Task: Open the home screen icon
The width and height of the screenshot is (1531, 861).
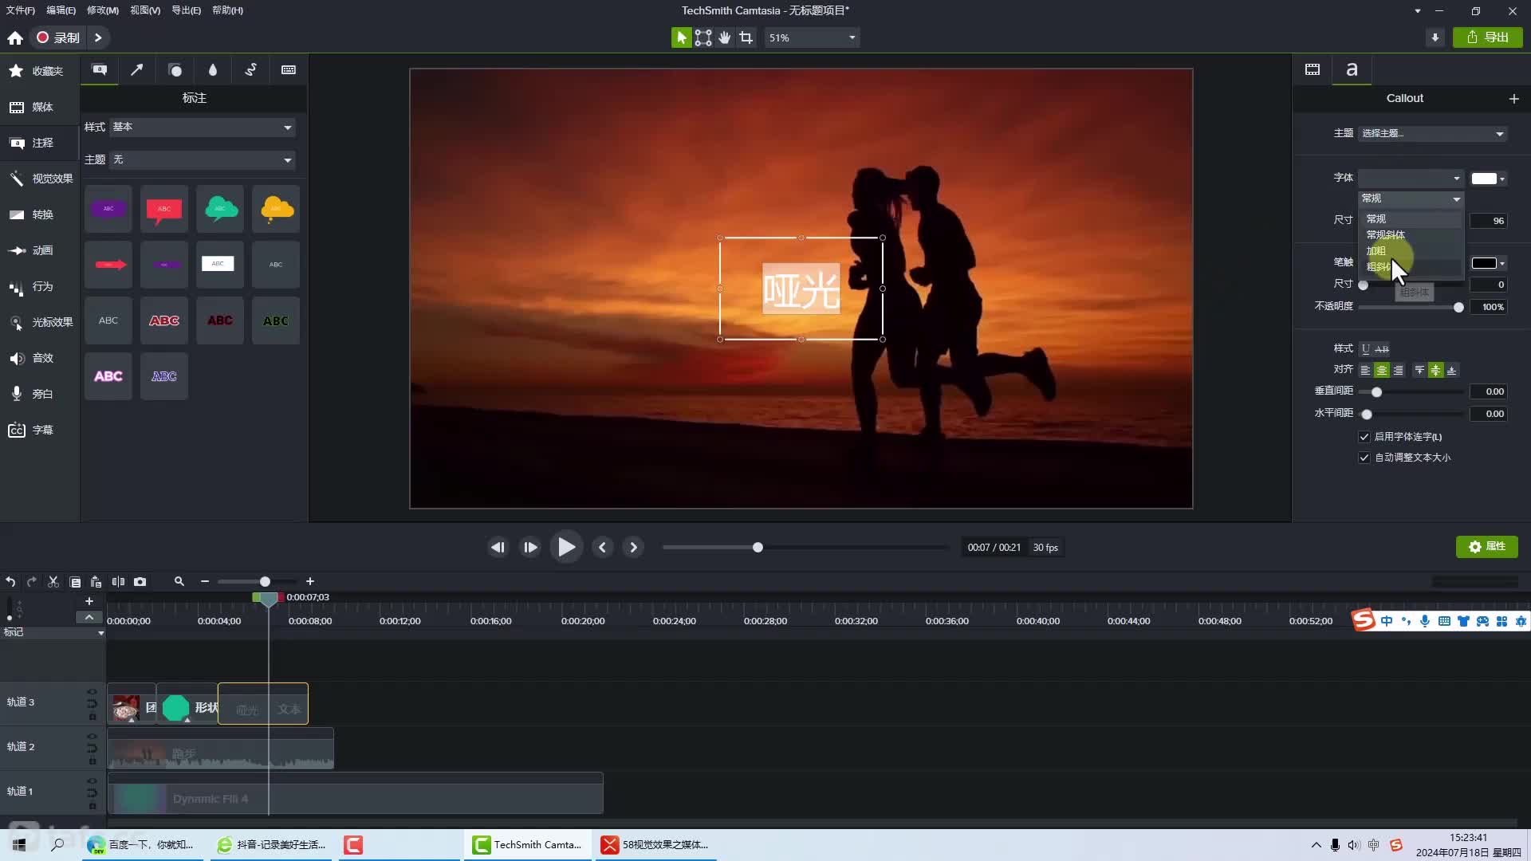Action: (15, 37)
